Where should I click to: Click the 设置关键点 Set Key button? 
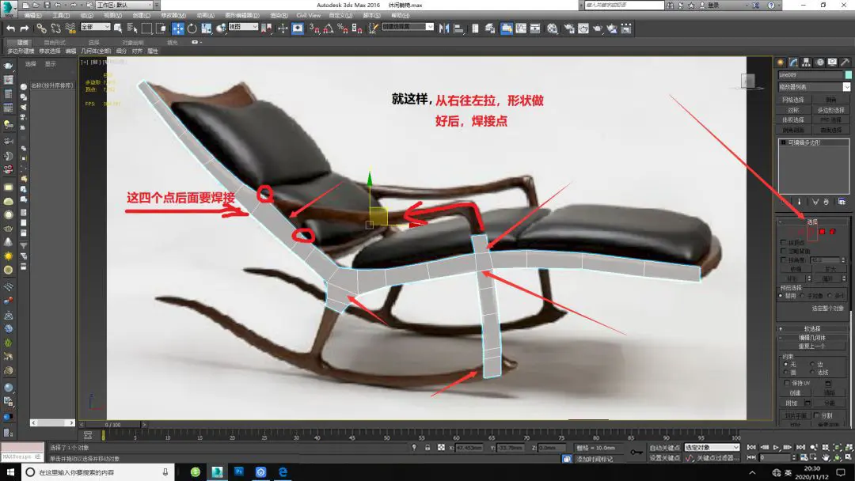(664, 458)
